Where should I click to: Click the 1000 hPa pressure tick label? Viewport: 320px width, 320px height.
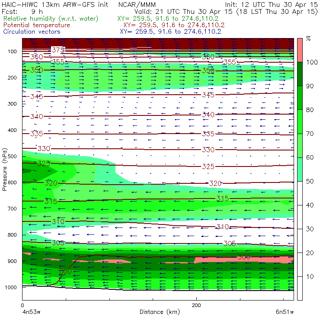click(11, 287)
